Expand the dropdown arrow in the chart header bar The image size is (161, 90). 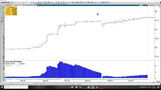pyautogui.click(x=35, y=5)
